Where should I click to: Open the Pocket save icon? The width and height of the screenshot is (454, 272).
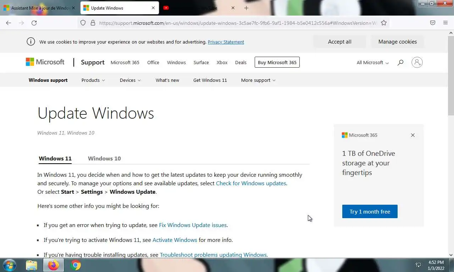point(433,23)
